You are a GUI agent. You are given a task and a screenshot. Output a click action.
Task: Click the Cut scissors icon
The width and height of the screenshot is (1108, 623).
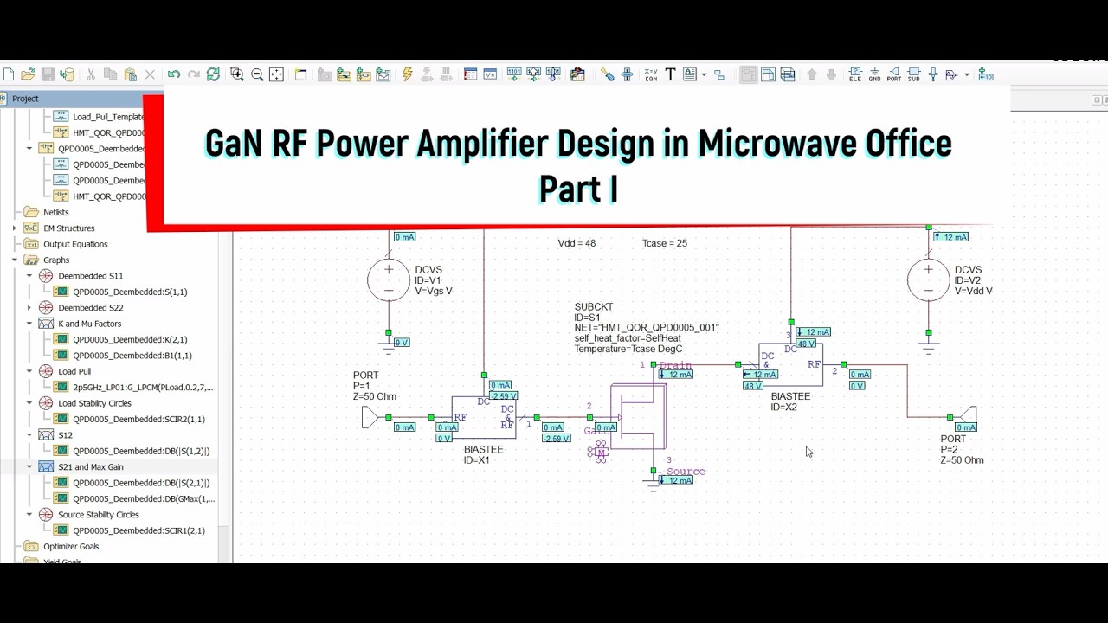pos(90,75)
